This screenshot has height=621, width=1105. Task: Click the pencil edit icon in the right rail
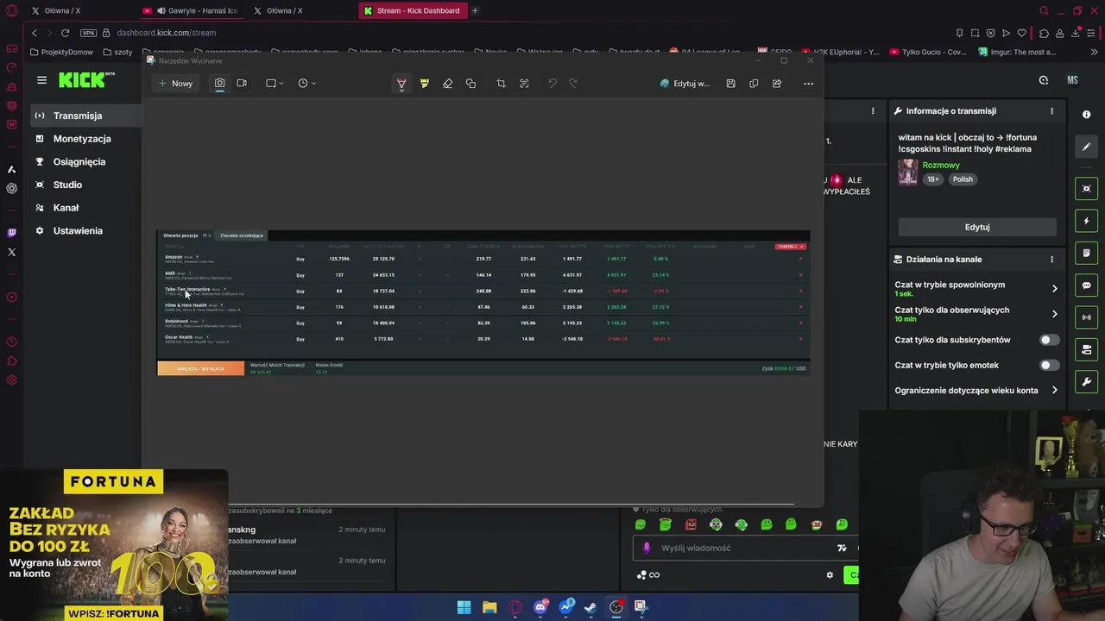coord(1086,147)
